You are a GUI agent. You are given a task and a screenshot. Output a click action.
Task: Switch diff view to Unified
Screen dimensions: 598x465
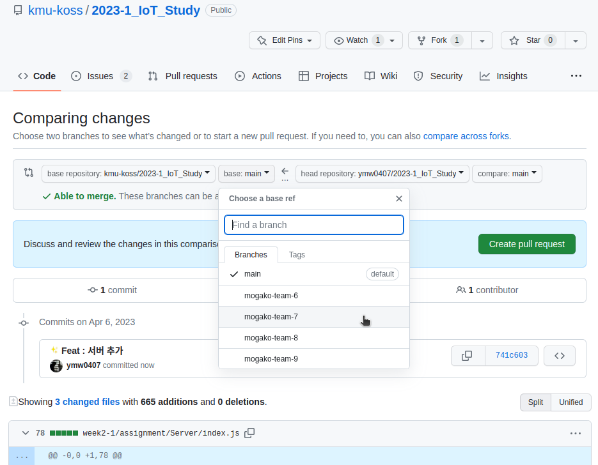pos(570,402)
